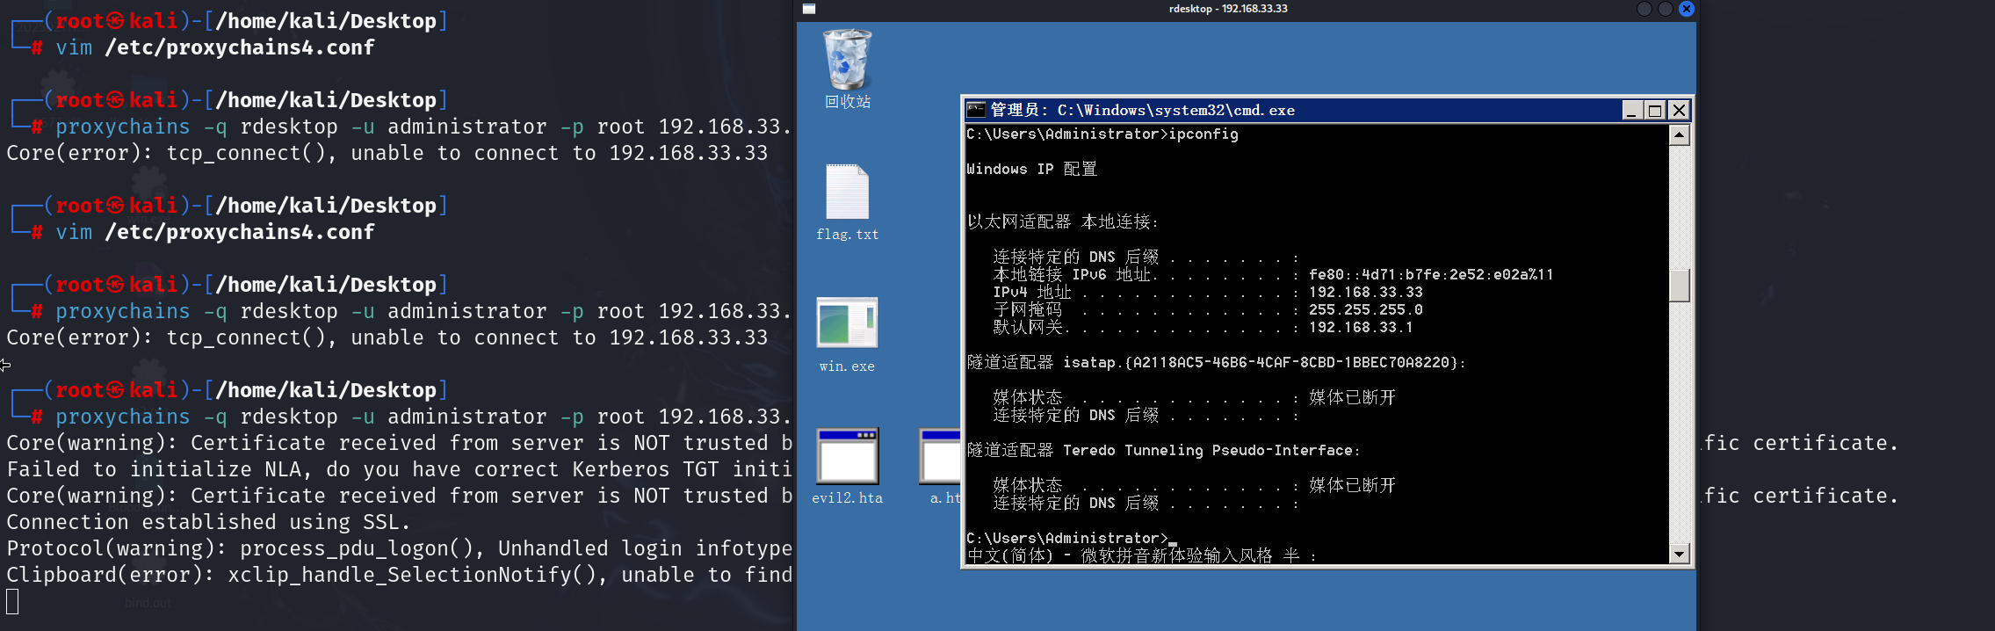Click the fe80 IPv6 link-local address
Screen dimensions: 1995x631
[1431, 274]
